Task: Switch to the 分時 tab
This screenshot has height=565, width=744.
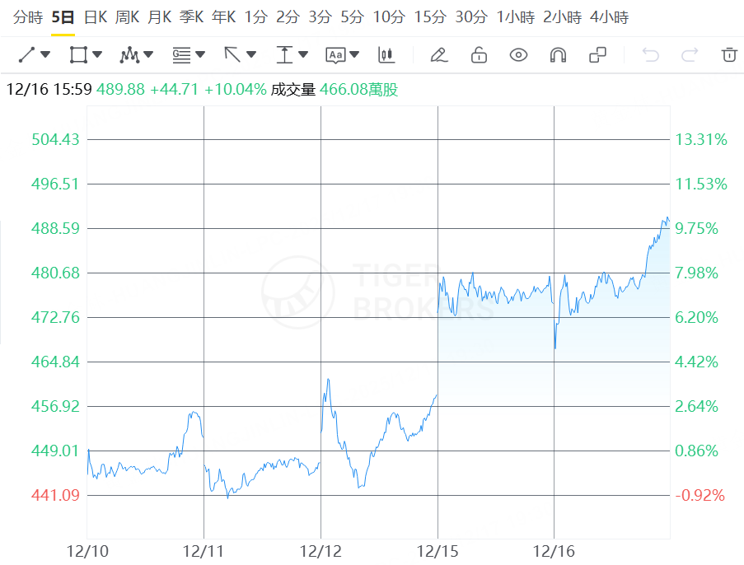Action: (x=28, y=17)
